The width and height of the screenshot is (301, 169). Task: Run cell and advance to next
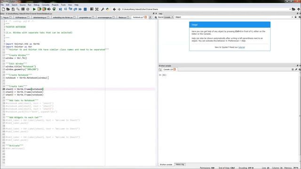coord(44,9)
